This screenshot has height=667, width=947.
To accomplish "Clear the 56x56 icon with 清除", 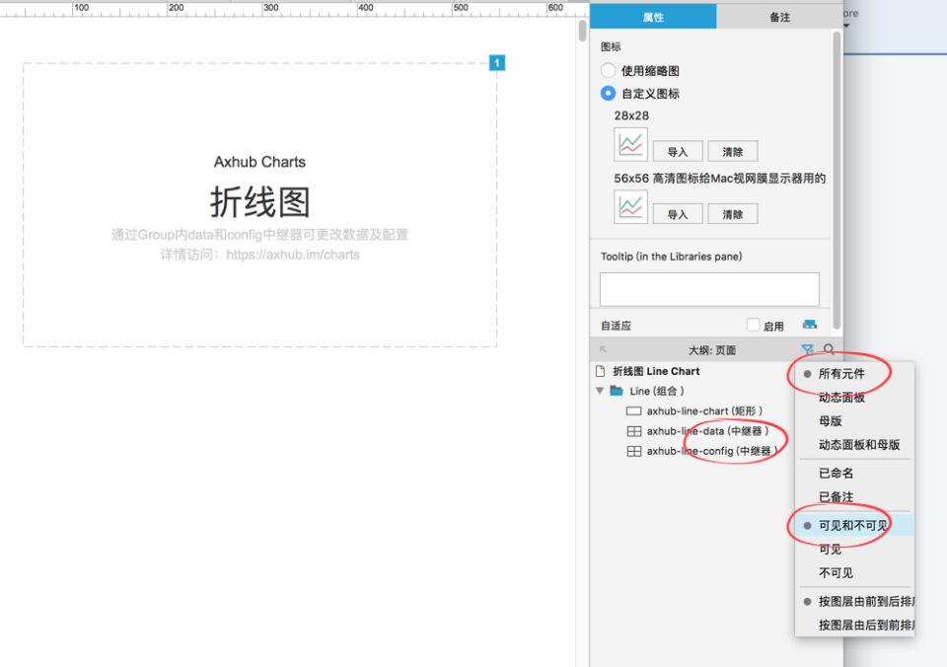I will tap(733, 214).
